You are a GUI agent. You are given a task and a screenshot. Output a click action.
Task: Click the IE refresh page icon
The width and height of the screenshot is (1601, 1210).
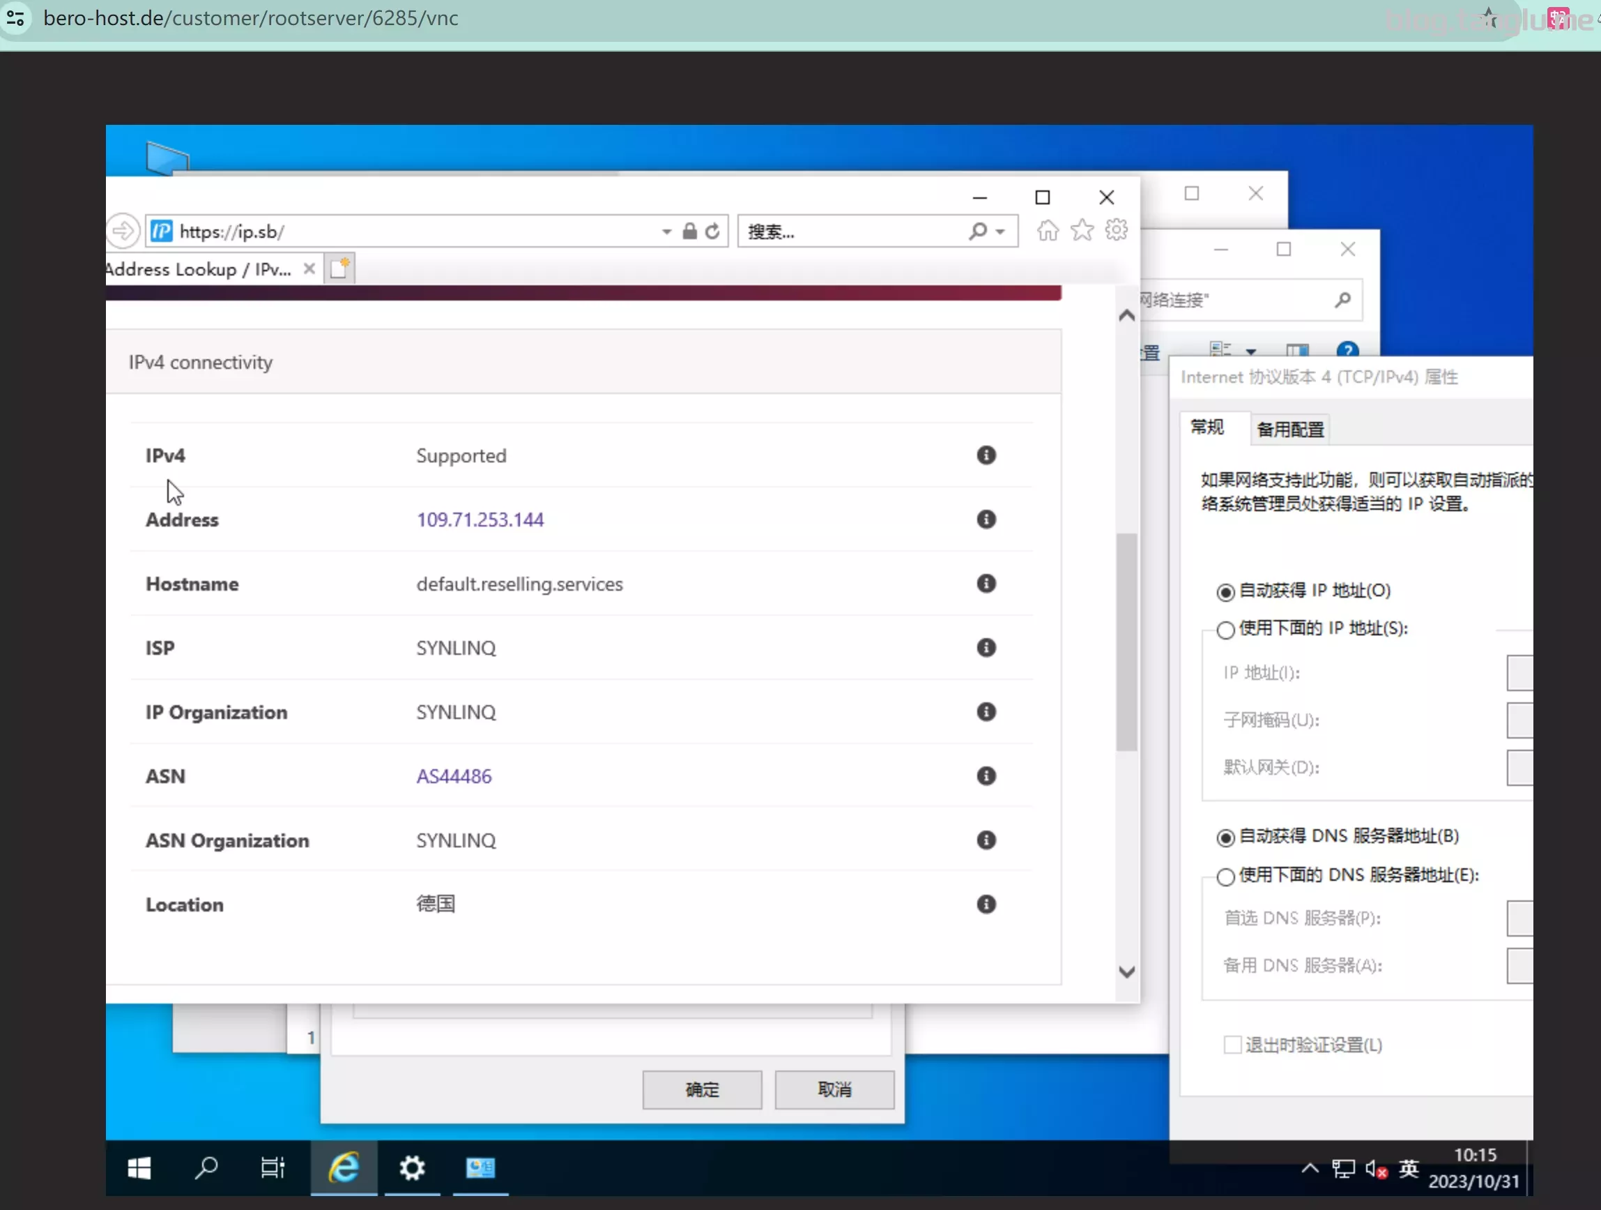713,232
